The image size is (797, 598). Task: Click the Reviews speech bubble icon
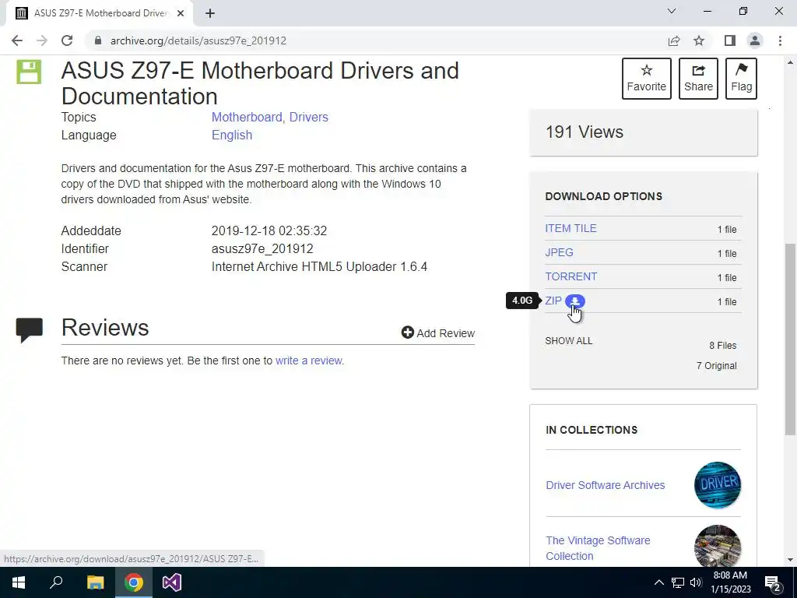pos(29,330)
